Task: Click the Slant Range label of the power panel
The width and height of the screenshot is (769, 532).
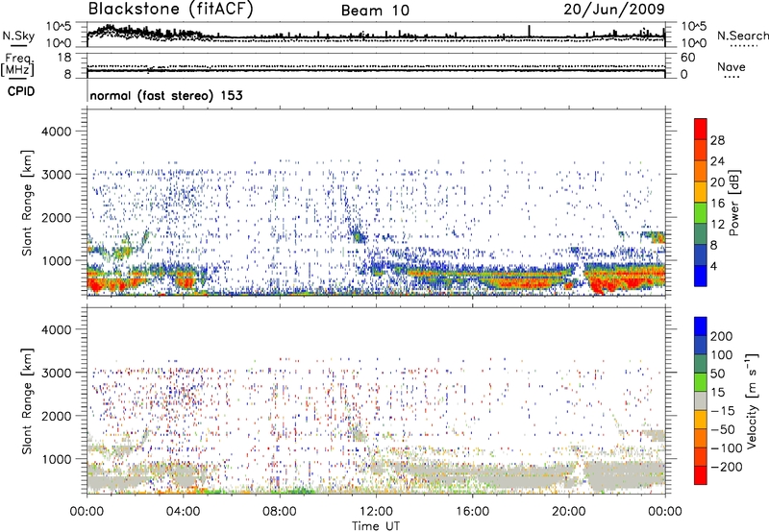Action: [27, 203]
